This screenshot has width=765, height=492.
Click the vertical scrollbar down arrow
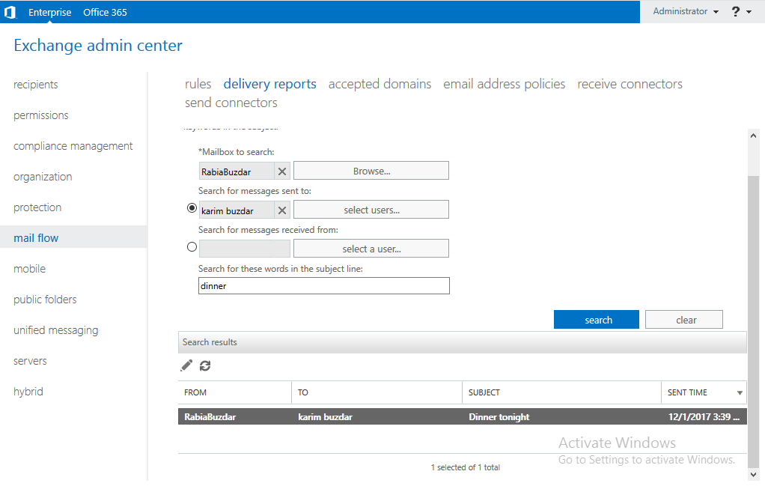[x=753, y=474]
